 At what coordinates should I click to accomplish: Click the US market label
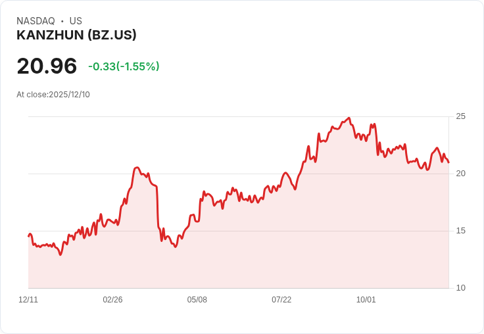[76, 20]
